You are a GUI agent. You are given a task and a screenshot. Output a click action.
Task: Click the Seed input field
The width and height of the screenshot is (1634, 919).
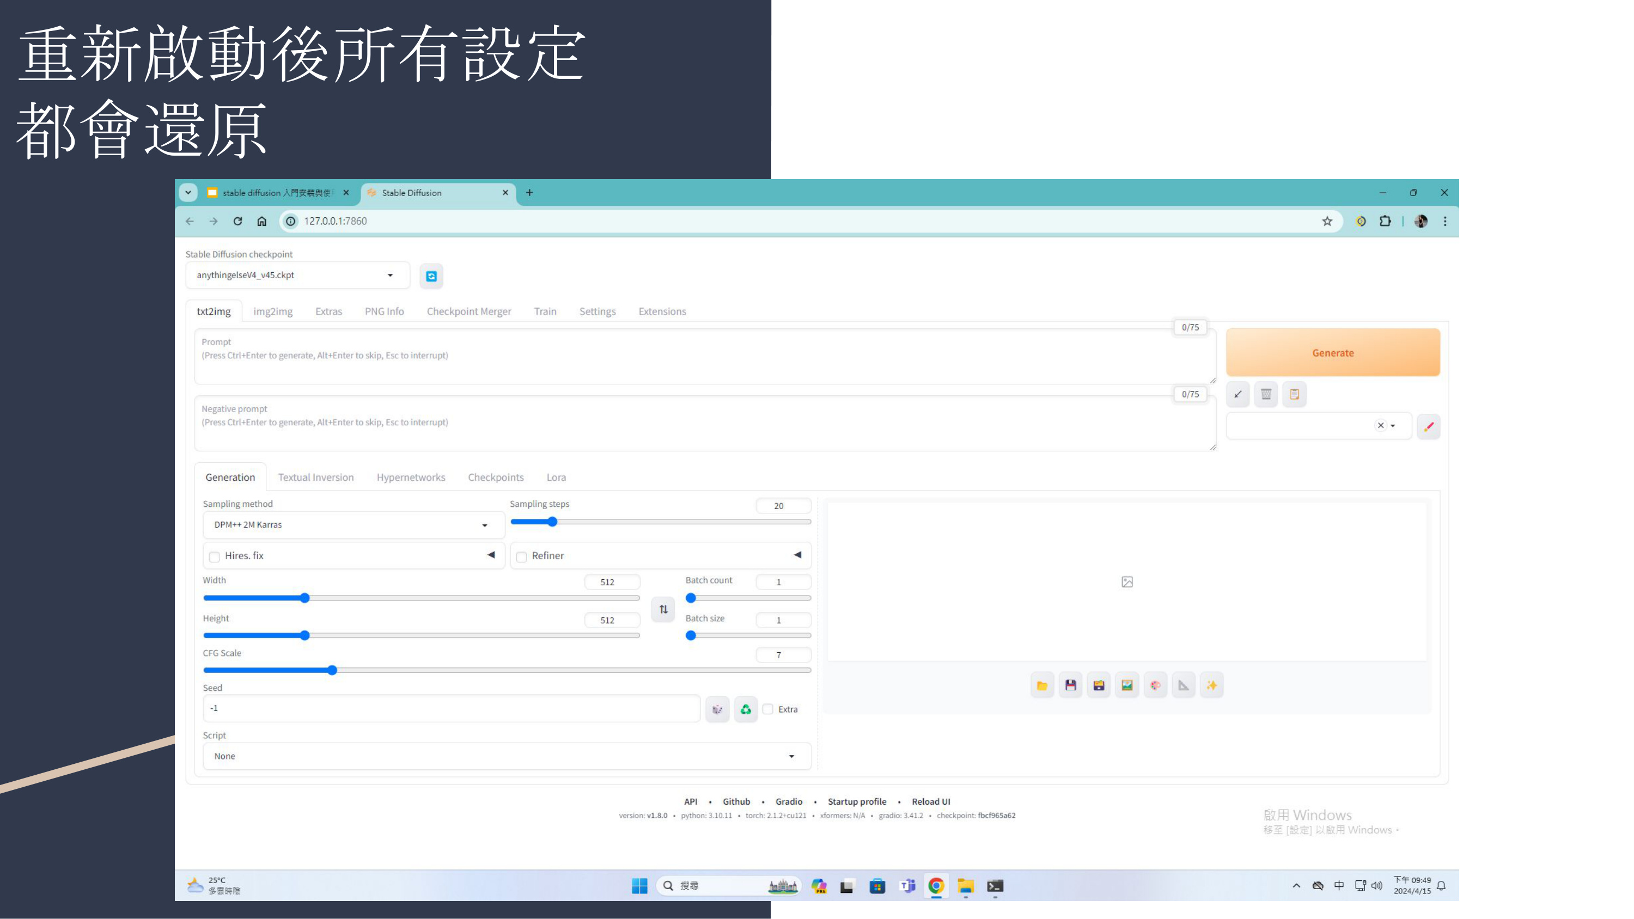click(x=452, y=708)
